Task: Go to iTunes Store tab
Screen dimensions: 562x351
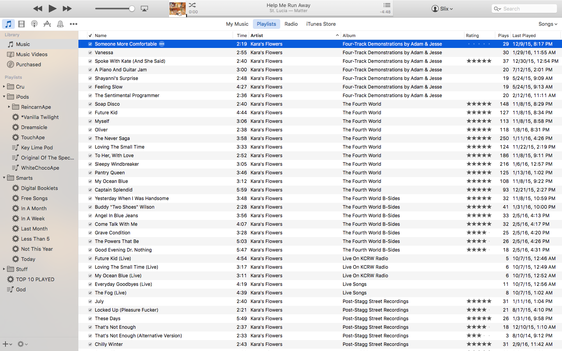Action: [321, 24]
